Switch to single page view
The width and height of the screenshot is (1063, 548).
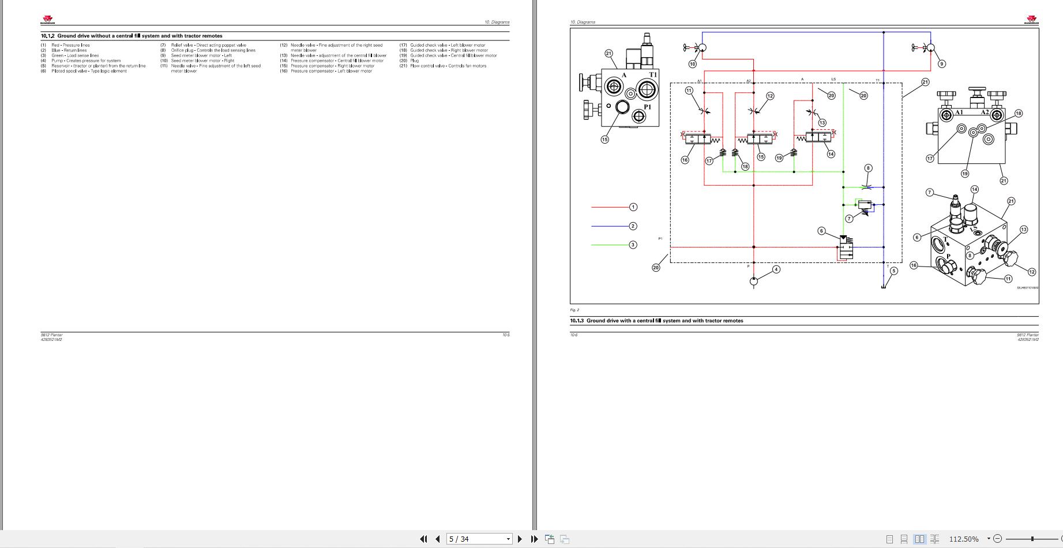(x=889, y=539)
